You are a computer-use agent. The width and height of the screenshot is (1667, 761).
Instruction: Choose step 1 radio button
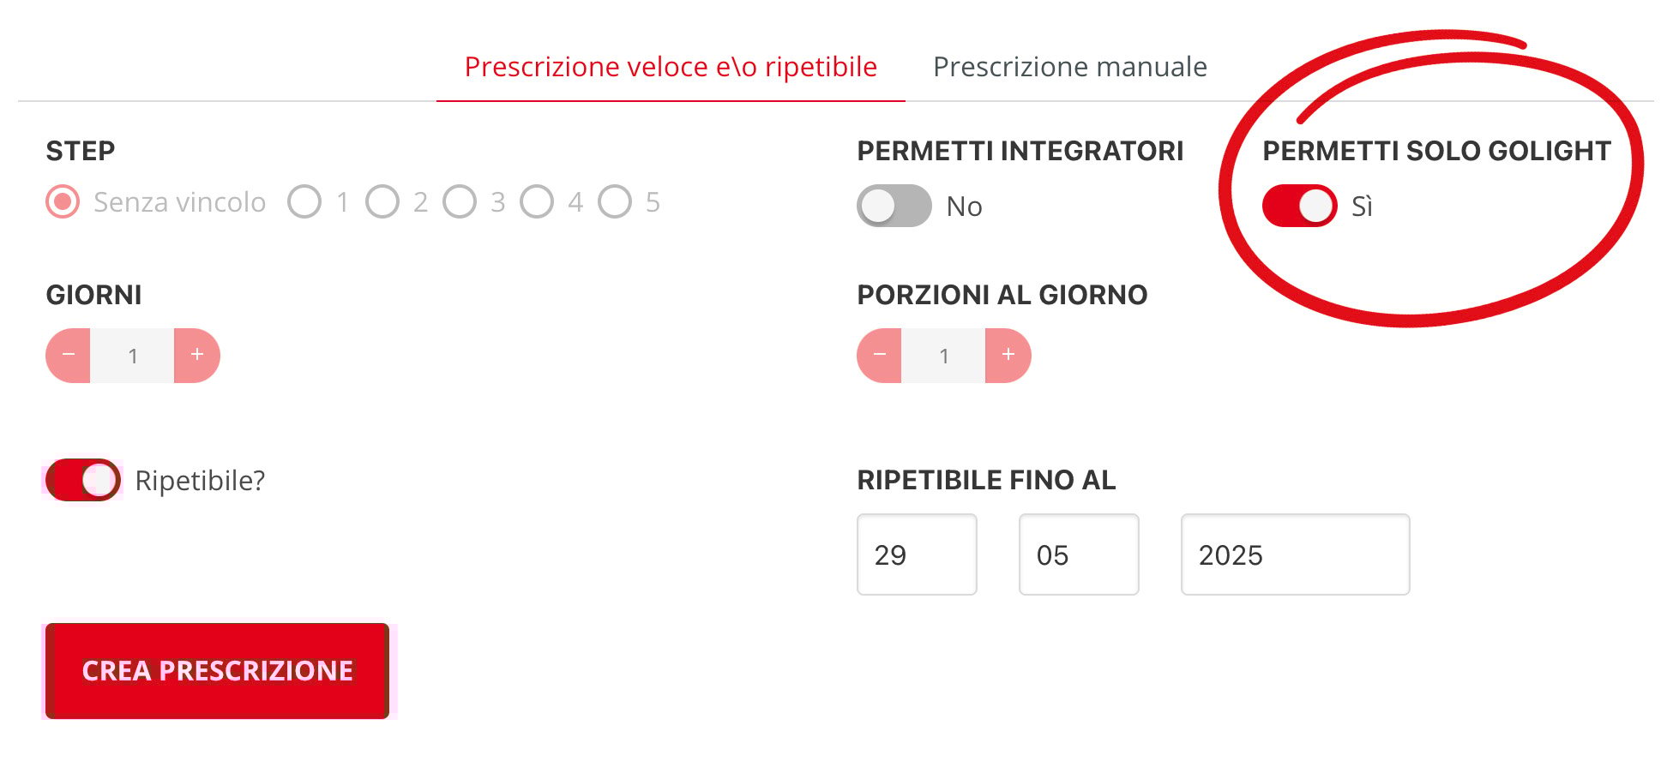304,202
